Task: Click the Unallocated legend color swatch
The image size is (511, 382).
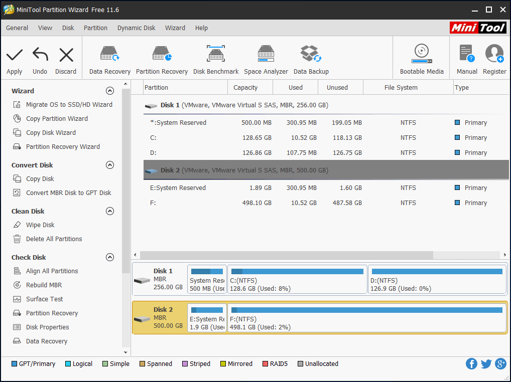Action: tap(300, 364)
